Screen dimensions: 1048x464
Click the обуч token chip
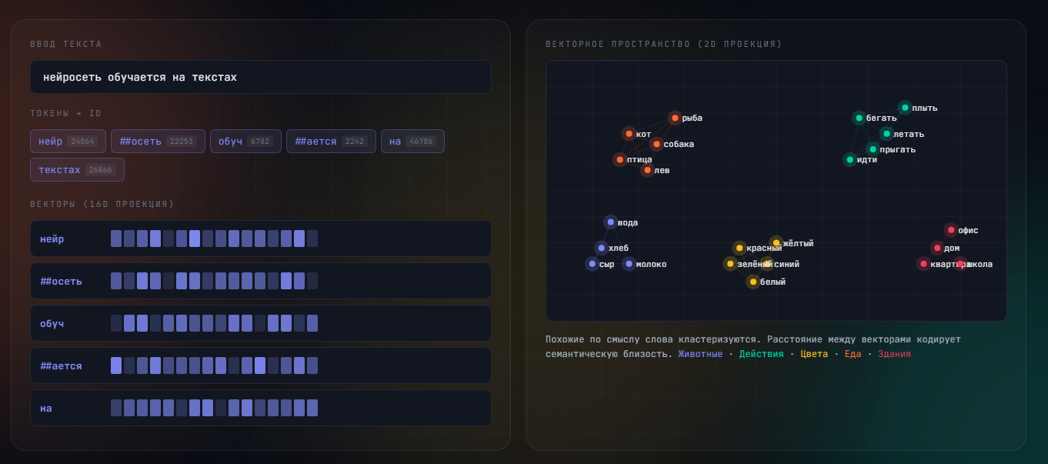click(245, 142)
